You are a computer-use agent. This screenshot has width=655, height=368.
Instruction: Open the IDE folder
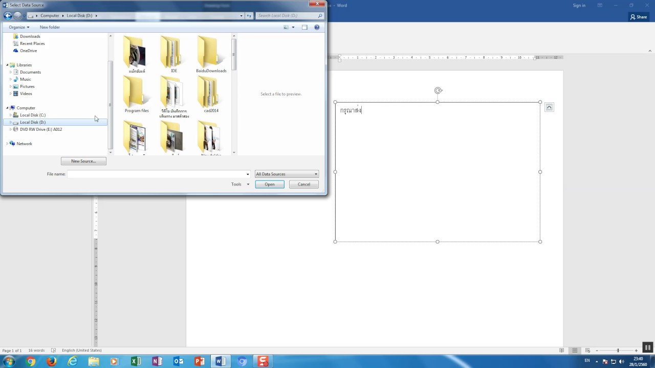pos(174,55)
